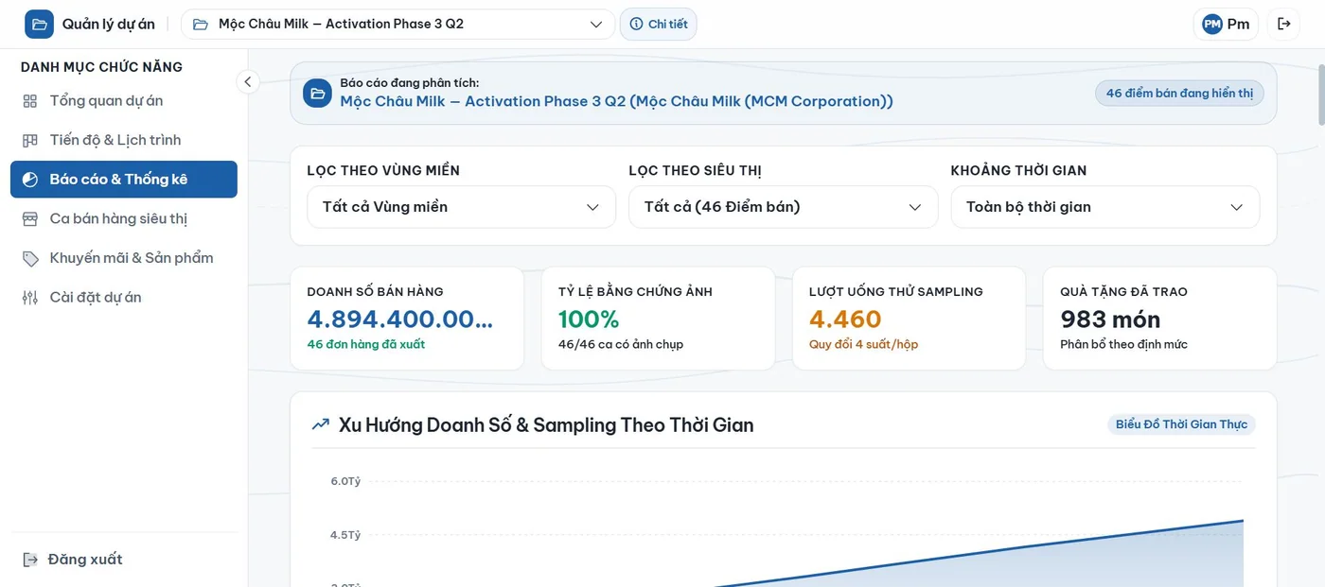Click the Báo cáo & Thống kê pie icon
This screenshot has width=1325, height=587.
coord(30,180)
